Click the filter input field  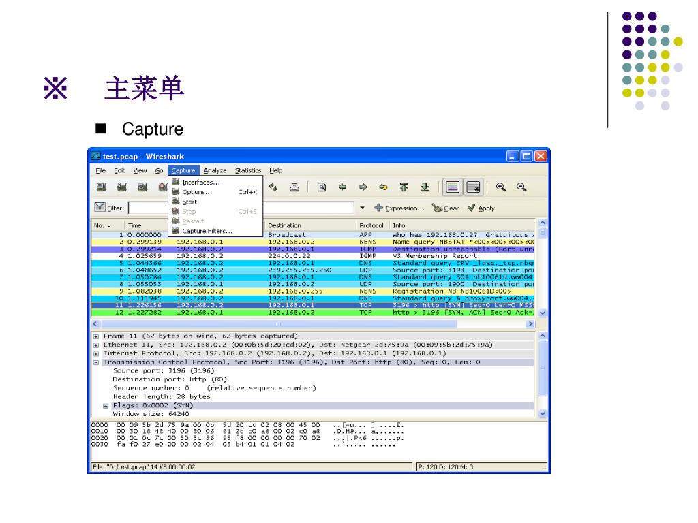click(x=241, y=208)
